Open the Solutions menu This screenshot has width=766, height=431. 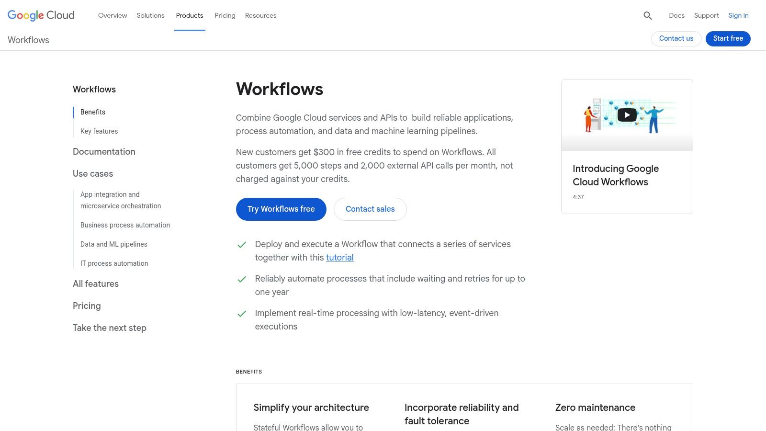coord(150,15)
